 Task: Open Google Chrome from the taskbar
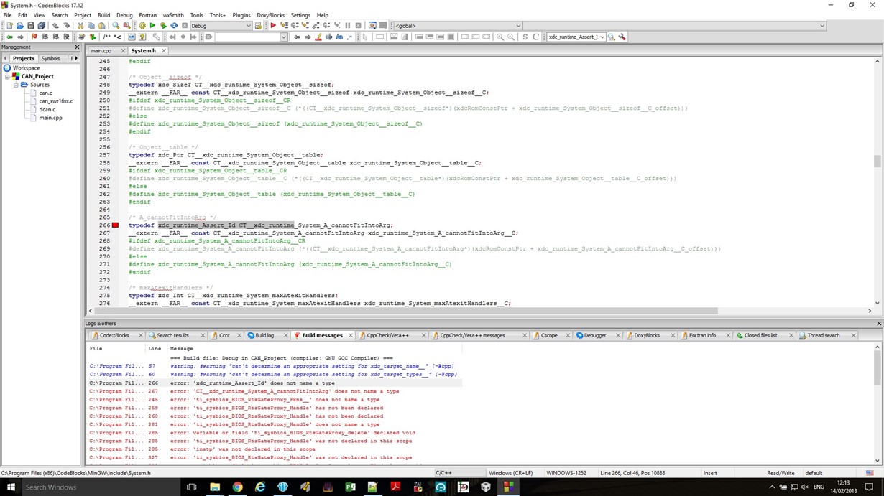[237, 487]
